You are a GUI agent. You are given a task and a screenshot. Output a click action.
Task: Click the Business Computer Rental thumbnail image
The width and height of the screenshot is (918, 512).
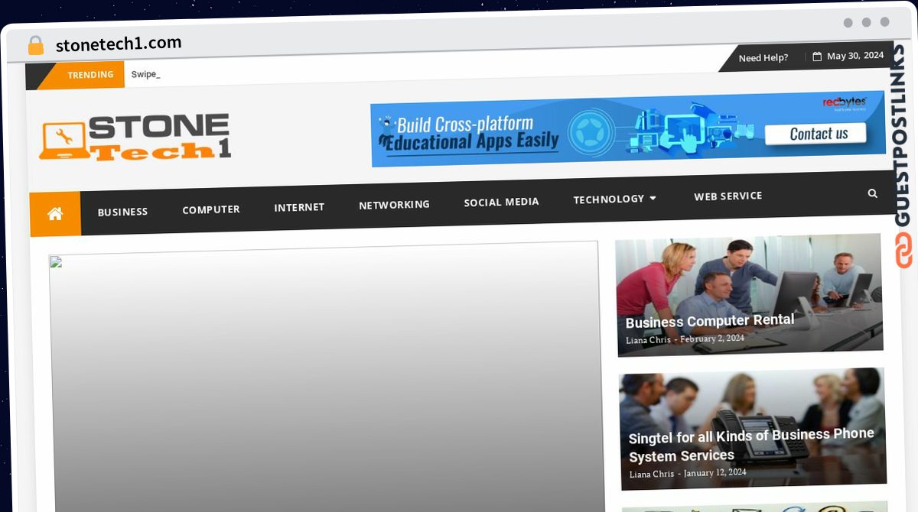(749, 294)
